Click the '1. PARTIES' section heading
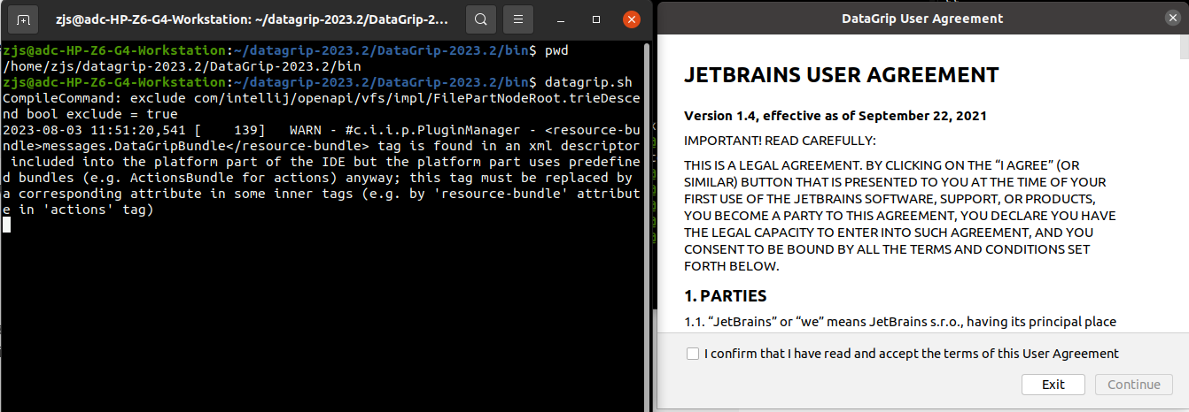The width and height of the screenshot is (1189, 412). (726, 296)
